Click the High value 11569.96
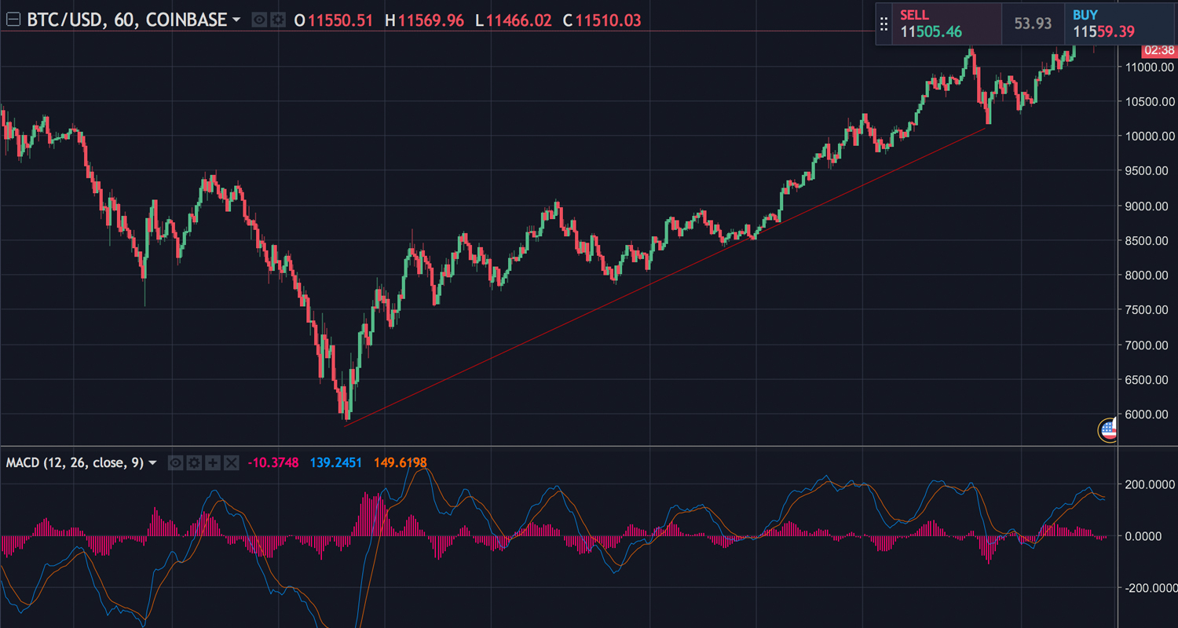The width and height of the screenshot is (1178, 628). point(430,20)
